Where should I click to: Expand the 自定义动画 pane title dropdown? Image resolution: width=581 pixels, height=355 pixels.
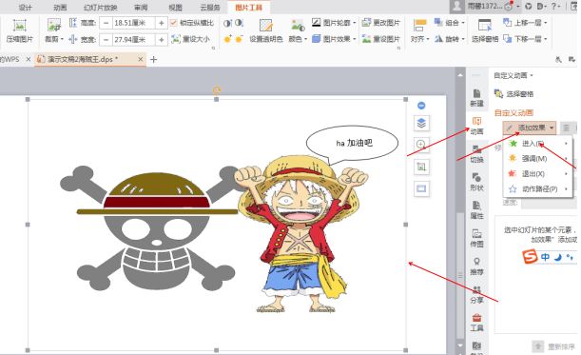tap(532, 75)
